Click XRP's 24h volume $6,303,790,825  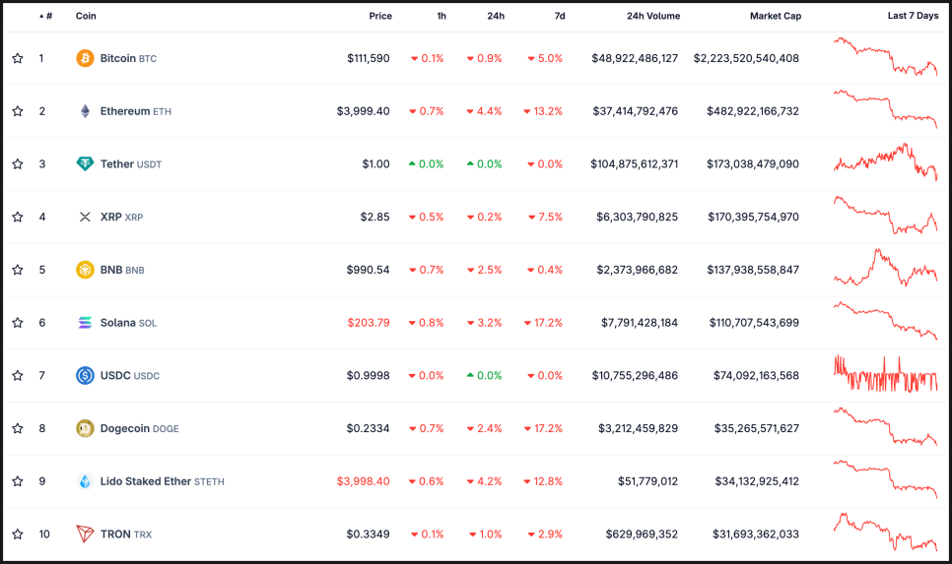point(637,217)
